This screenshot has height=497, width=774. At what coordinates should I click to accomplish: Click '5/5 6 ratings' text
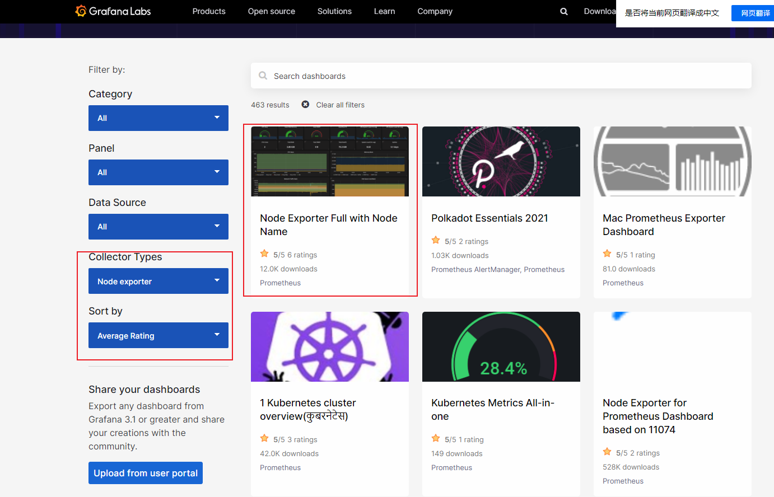(295, 255)
